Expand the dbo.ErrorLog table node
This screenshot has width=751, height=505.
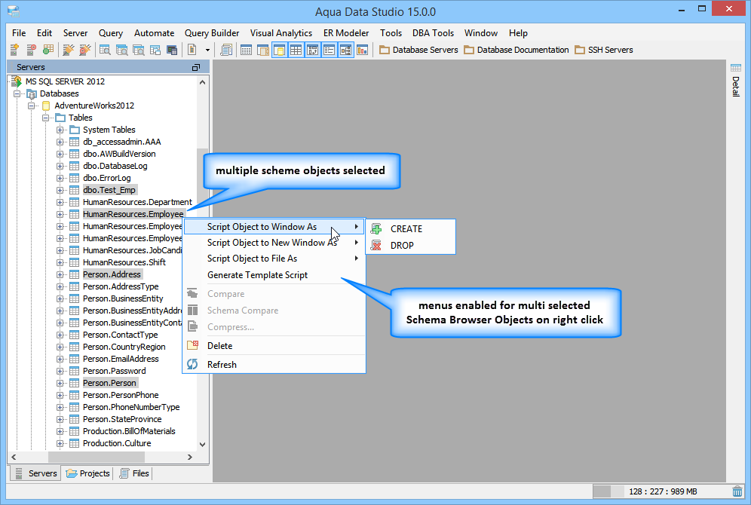point(60,178)
